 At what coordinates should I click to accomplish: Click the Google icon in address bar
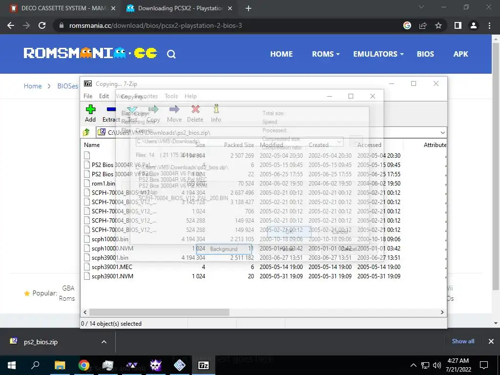point(407,25)
